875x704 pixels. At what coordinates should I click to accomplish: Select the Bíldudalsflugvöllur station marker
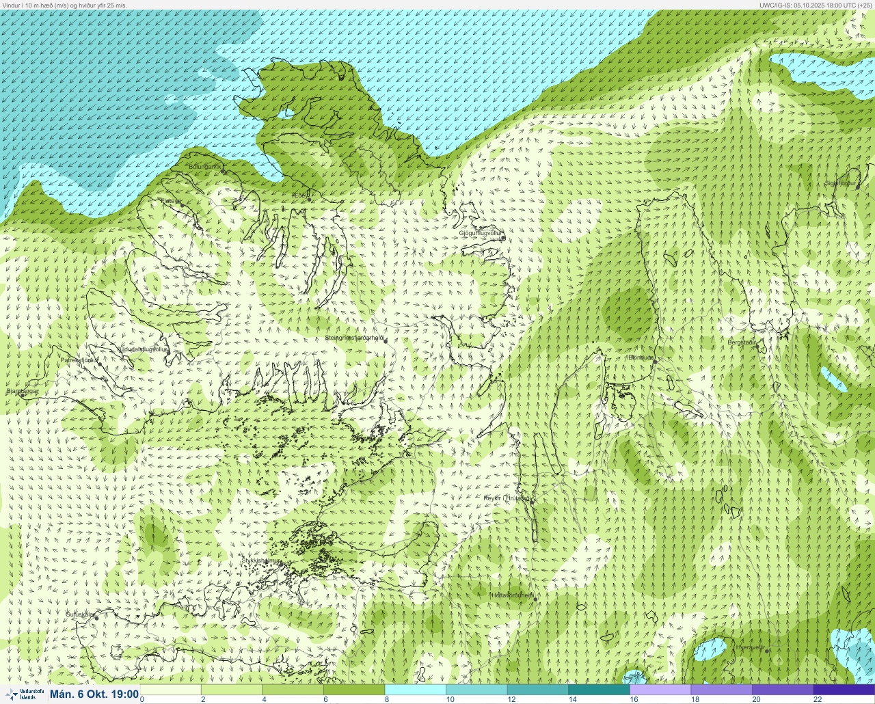pyautogui.click(x=169, y=352)
